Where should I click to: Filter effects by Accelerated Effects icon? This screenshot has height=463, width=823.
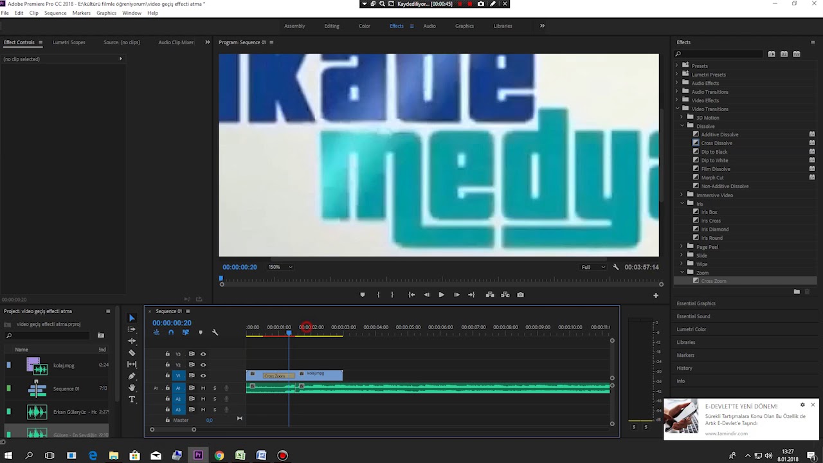click(772, 54)
